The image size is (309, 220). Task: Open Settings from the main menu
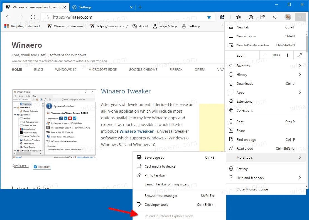[x=265, y=169]
